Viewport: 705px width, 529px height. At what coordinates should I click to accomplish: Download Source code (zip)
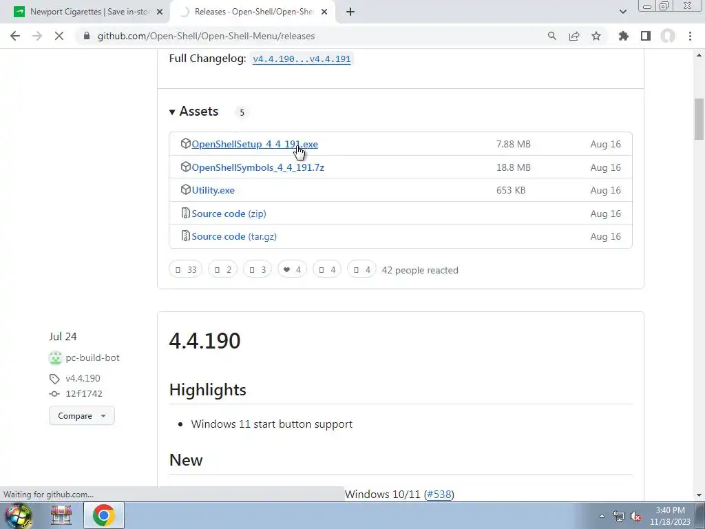pyautogui.click(x=229, y=214)
